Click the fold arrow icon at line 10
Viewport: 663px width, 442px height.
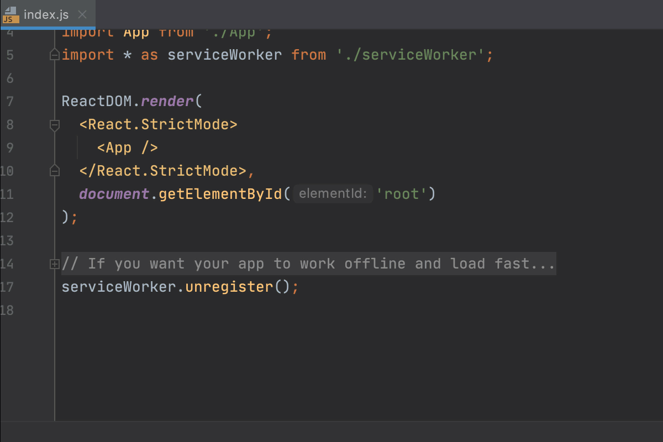54,171
